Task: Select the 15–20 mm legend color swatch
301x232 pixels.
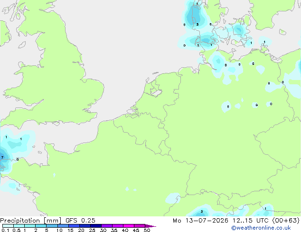Action: [x=74, y=226]
